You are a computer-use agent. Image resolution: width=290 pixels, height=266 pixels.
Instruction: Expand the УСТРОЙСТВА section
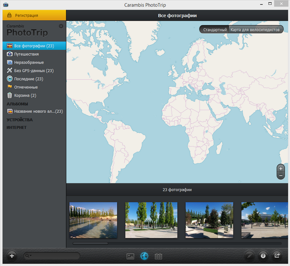click(x=20, y=120)
